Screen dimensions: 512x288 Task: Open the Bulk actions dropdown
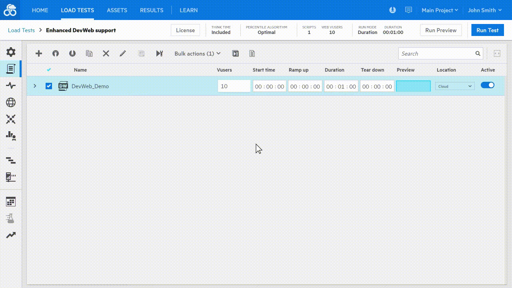click(x=197, y=53)
